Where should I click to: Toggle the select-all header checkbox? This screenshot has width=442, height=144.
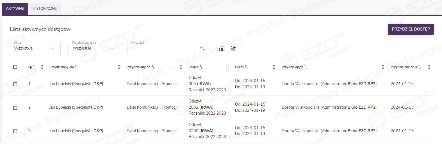(x=15, y=67)
